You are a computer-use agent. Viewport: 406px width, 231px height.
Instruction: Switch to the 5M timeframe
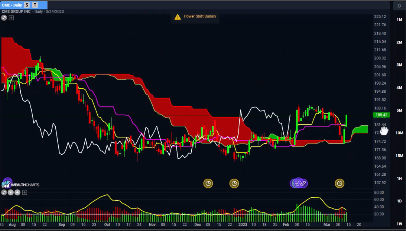click(x=399, y=110)
